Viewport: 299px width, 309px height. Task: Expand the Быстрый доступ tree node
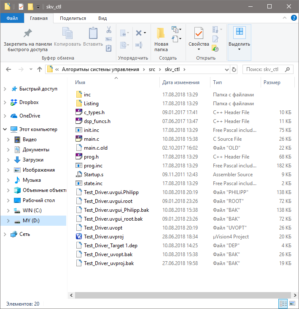[x=5, y=89]
